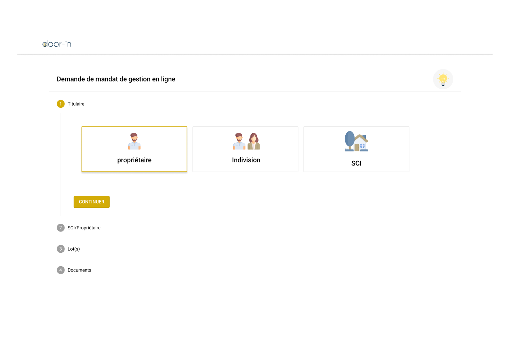Screen dimensions: 510x363
Task: Select the single person icon on propriétaire card
Action: tap(134, 141)
